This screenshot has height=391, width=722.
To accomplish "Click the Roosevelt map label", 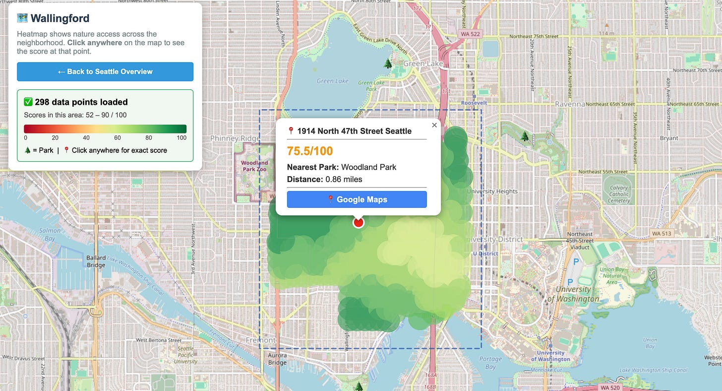I will 475,103.
